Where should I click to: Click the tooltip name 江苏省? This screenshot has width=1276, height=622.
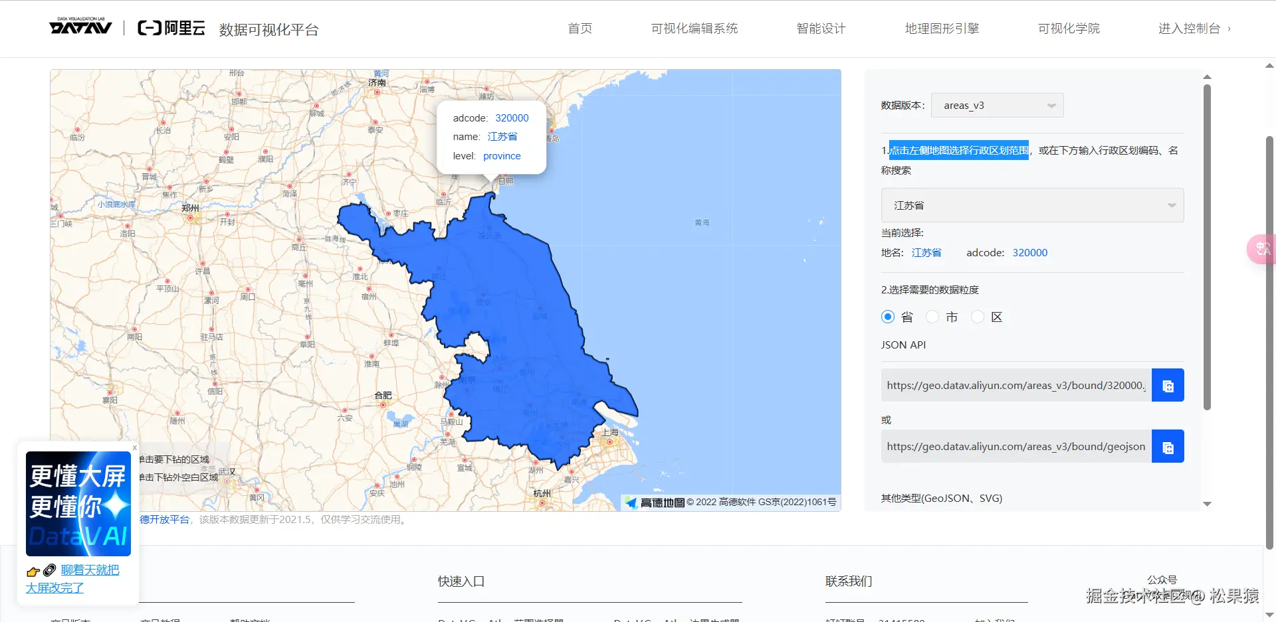[x=502, y=137]
